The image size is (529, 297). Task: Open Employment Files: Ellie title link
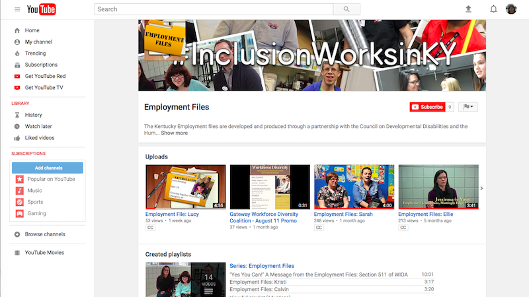426,214
